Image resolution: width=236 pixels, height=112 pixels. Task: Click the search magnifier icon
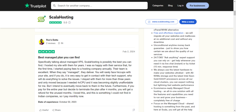pos(54,6)
